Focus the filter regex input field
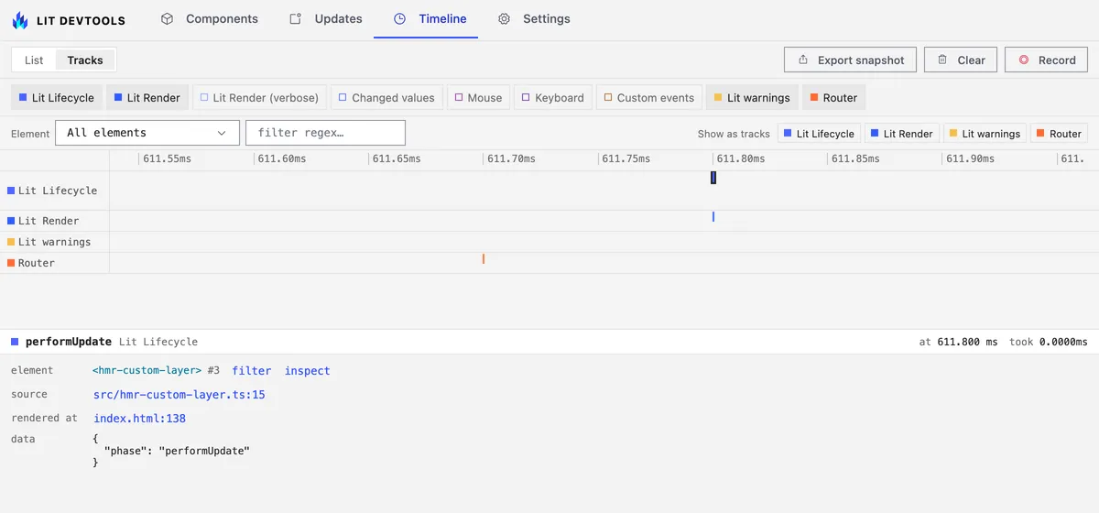 click(325, 133)
